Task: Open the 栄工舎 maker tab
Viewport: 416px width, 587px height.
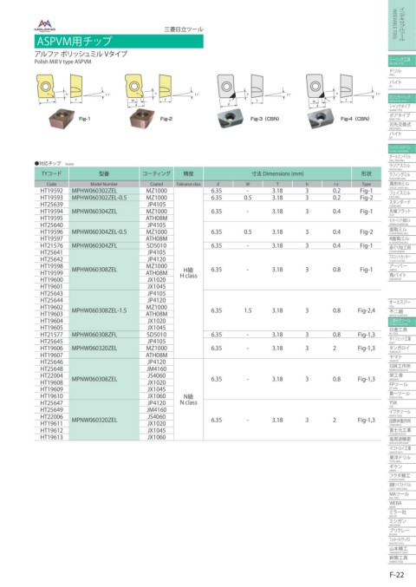Action: pyautogui.click(x=402, y=375)
